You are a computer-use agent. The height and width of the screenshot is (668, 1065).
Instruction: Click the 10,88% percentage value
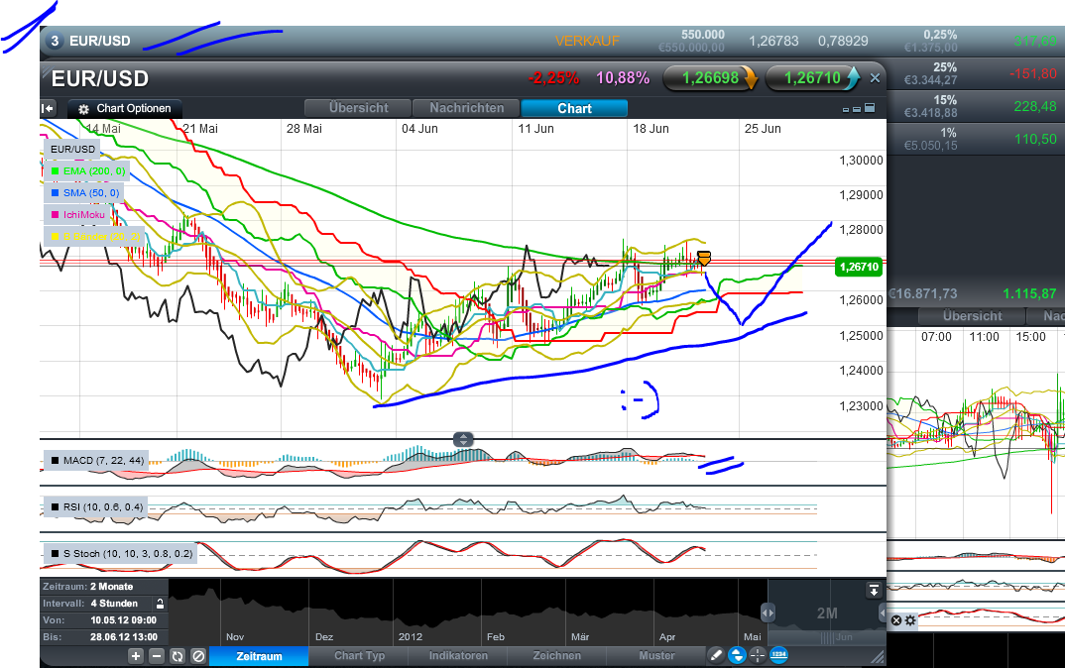point(623,78)
